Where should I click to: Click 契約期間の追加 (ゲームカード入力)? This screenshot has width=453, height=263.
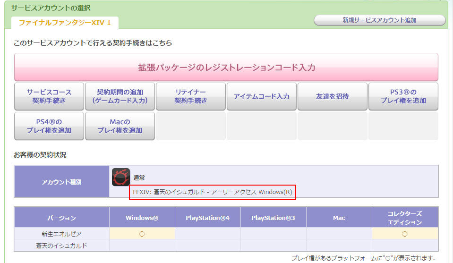pos(120,96)
